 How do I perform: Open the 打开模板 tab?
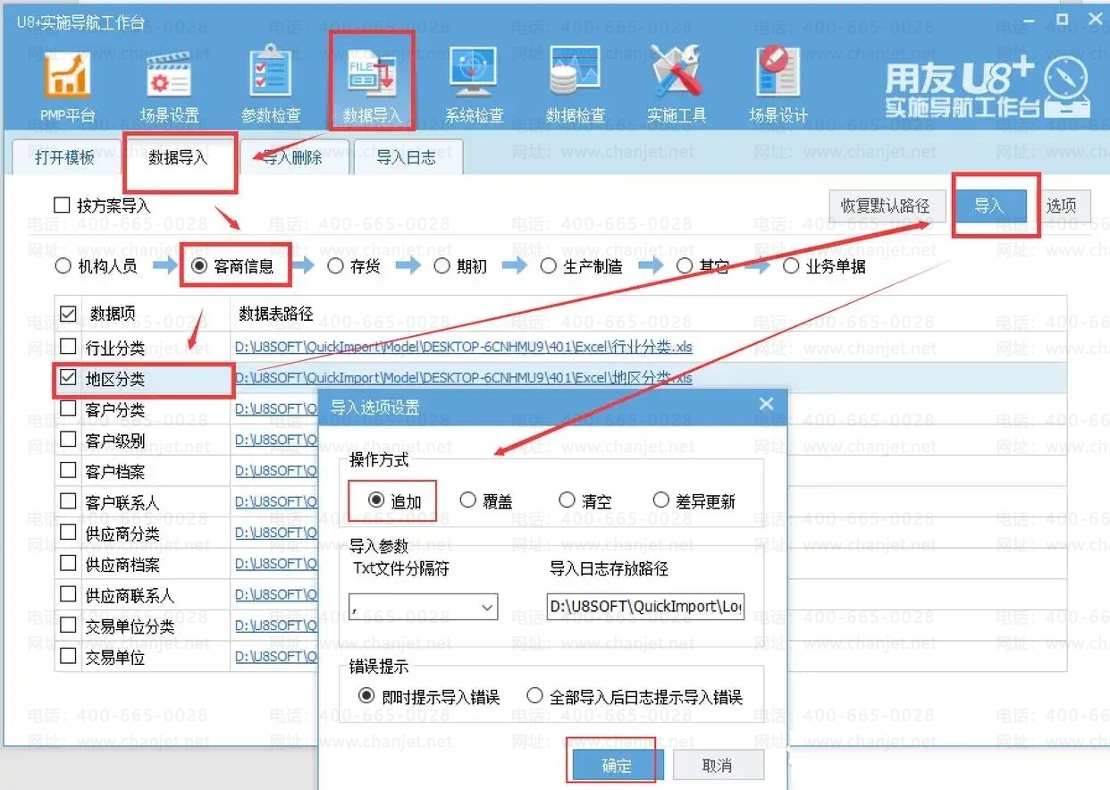coord(64,157)
